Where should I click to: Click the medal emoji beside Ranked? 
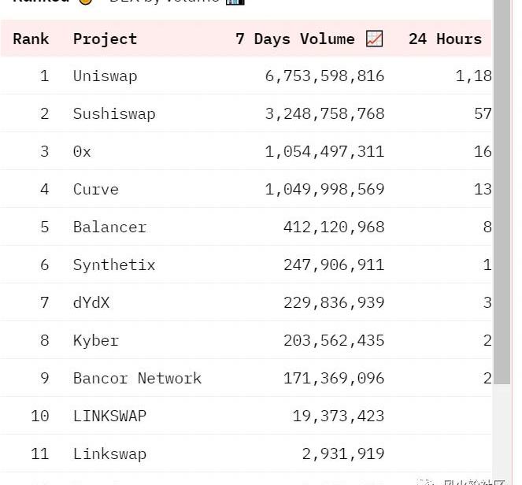(x=86, y=2)
